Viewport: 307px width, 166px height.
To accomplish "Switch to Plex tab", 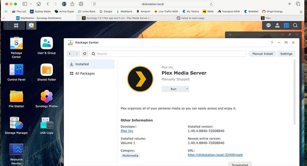I will coord(266,18).
